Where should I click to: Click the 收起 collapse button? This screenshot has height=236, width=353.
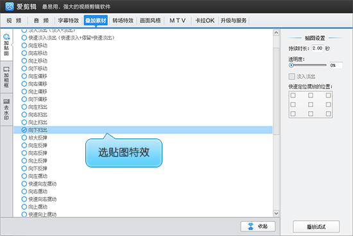[258, 226]
